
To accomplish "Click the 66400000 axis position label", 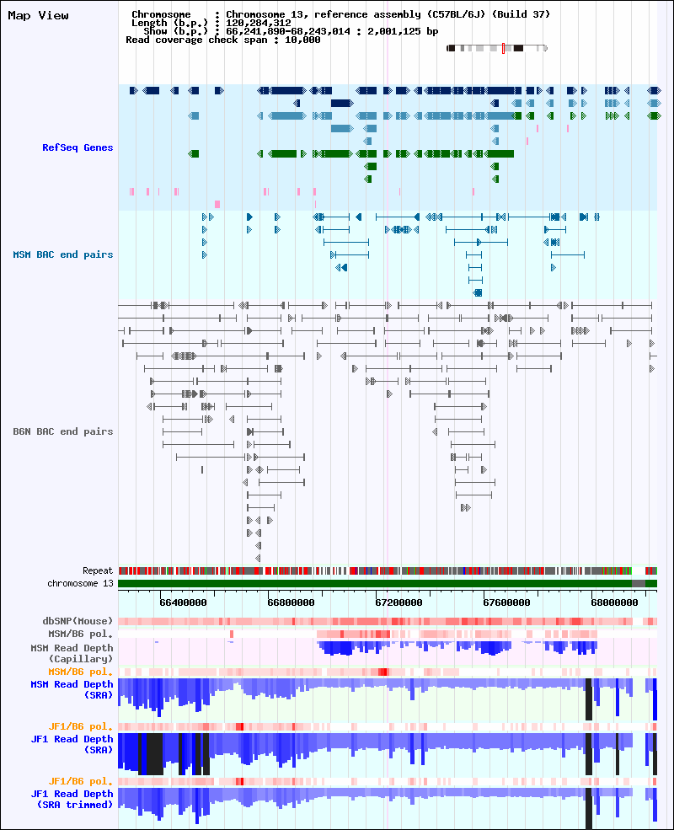I will (183, 602).
